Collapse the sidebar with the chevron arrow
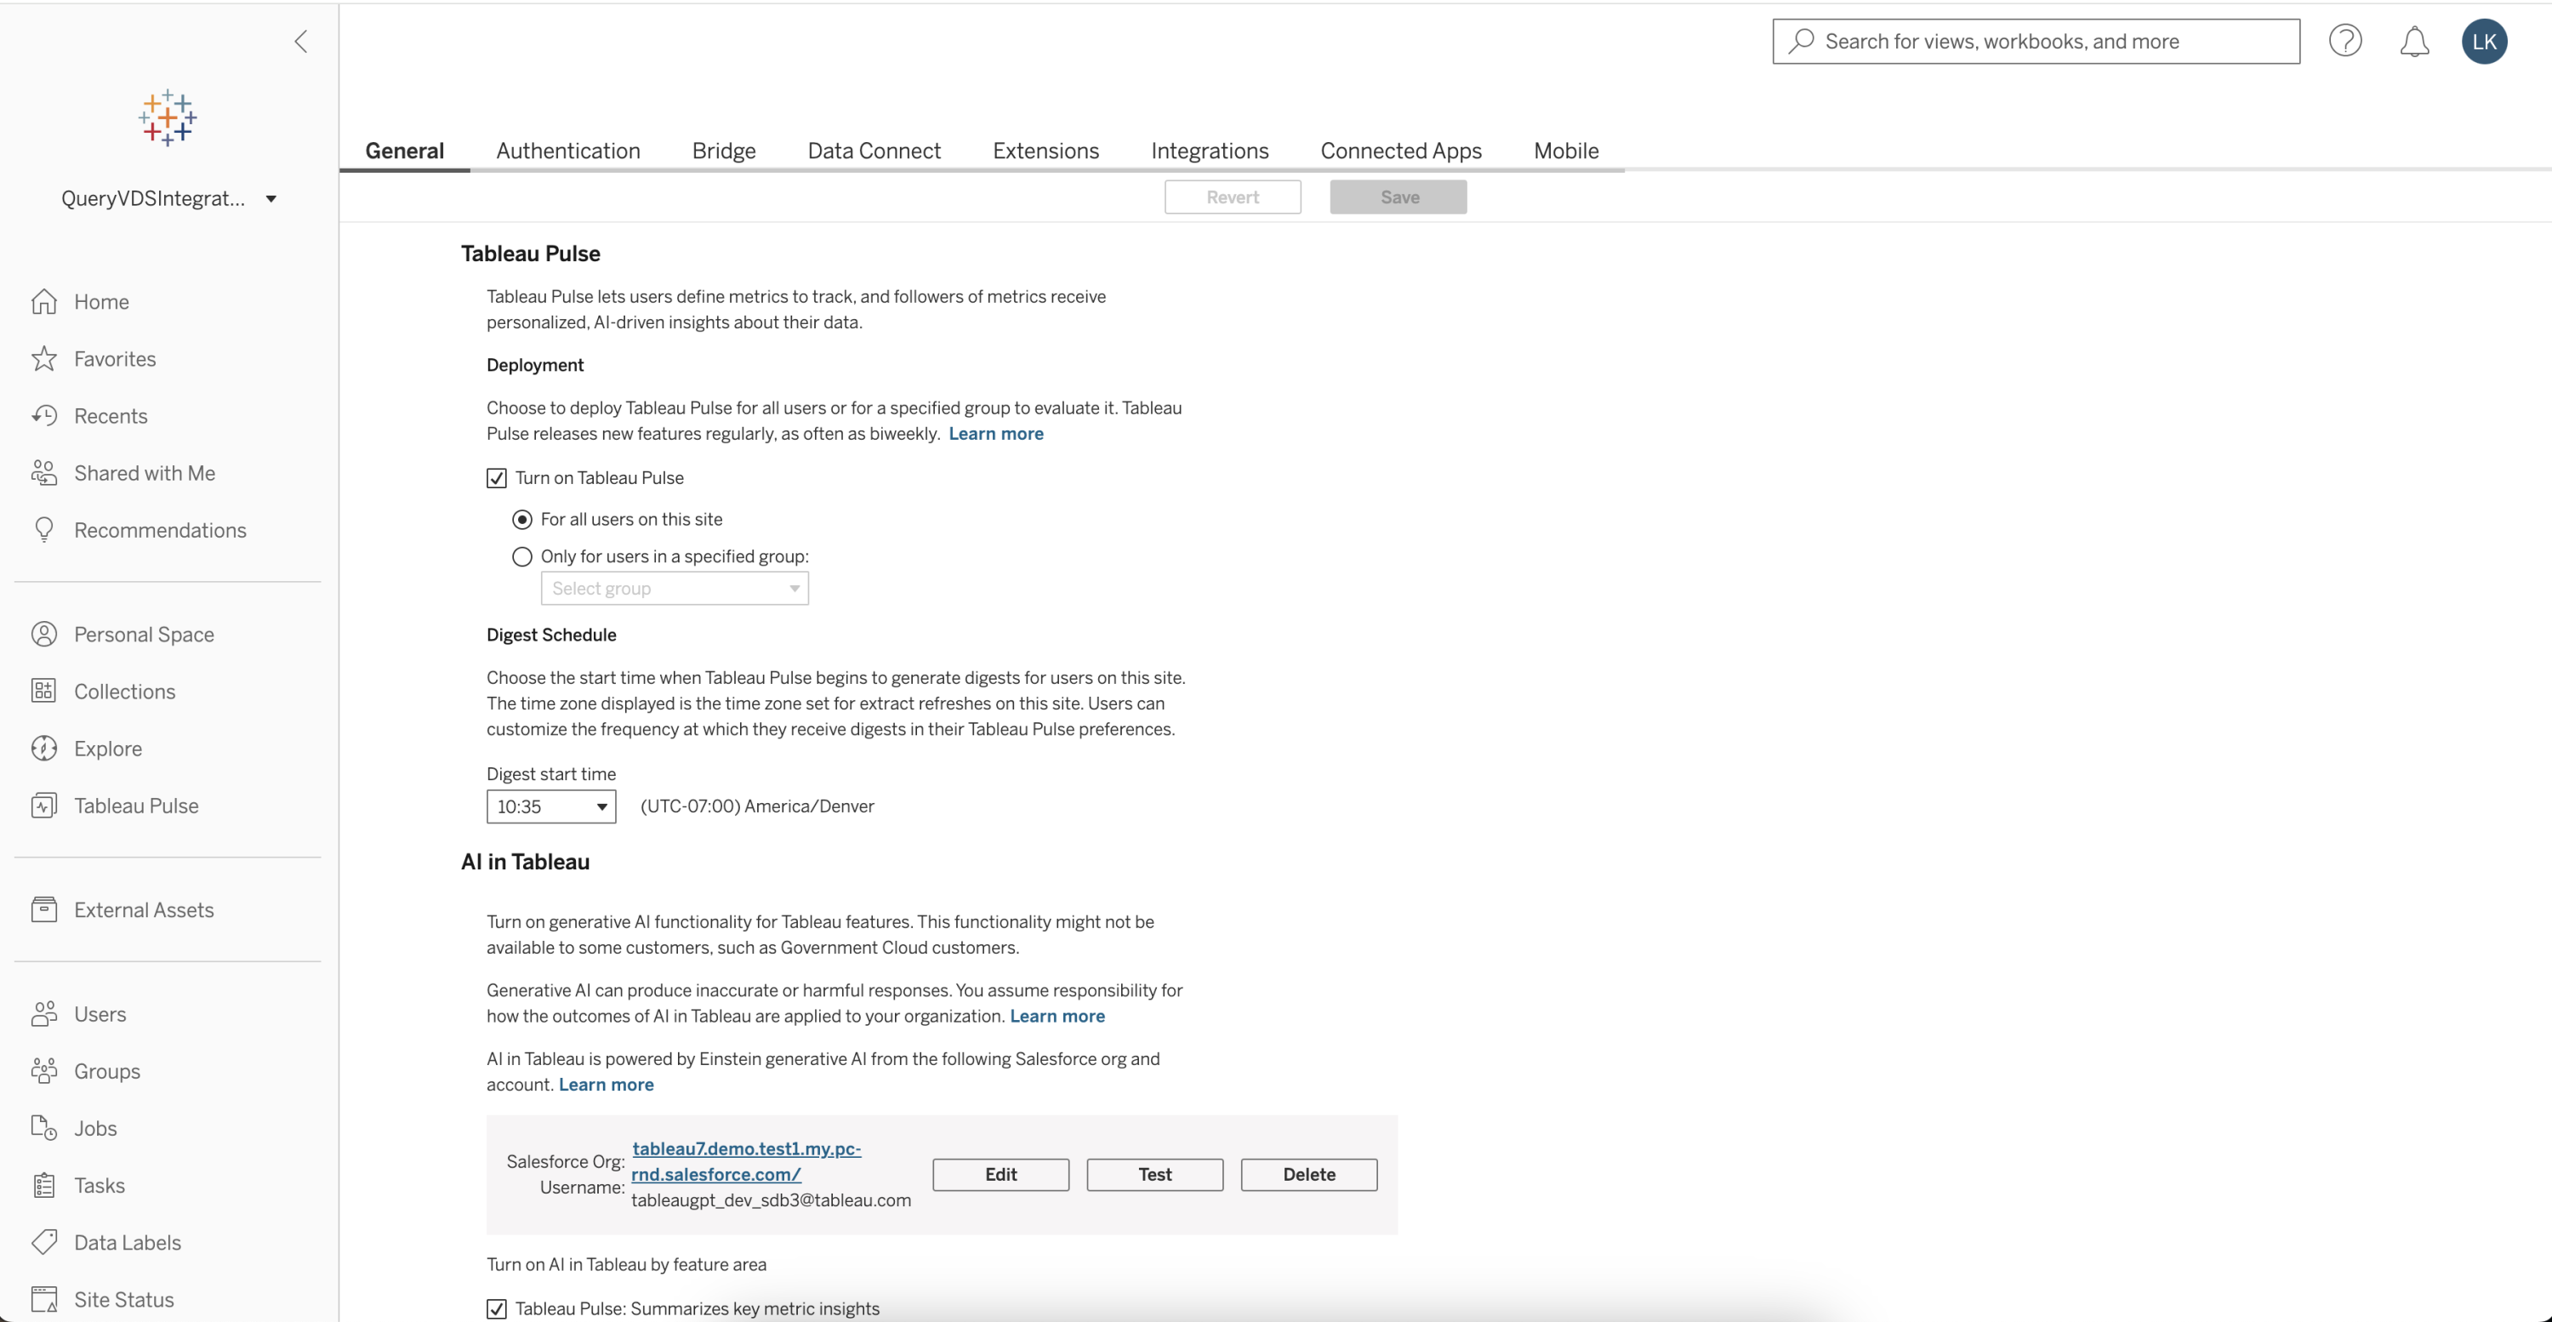This screenshot has height=1322, width=2552. pyautogui.click(x=301, y=42)
